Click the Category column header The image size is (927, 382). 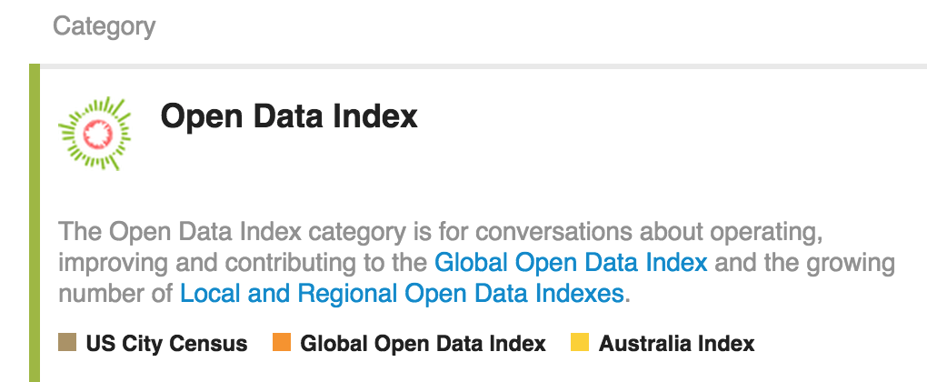pyautogui.click(x=104, y=26)
